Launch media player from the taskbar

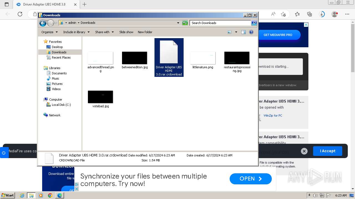coord(41,195)
